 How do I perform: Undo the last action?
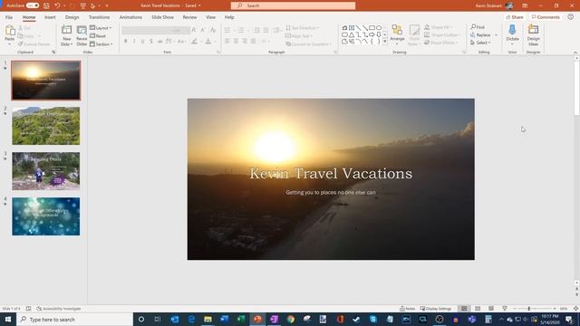[57, 5]
